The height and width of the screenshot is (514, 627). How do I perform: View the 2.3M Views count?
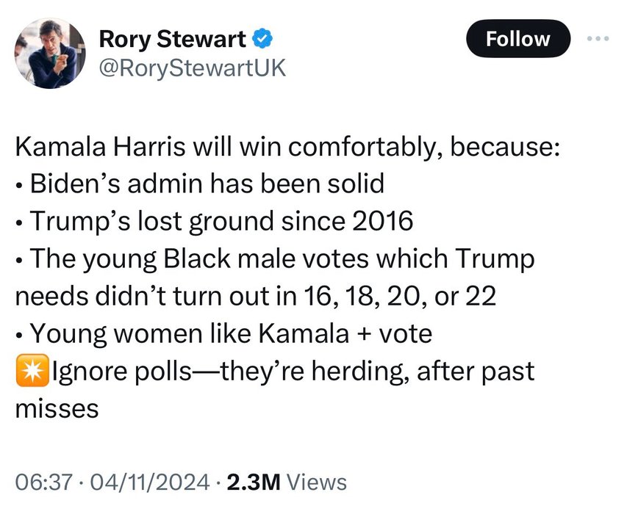287,482
